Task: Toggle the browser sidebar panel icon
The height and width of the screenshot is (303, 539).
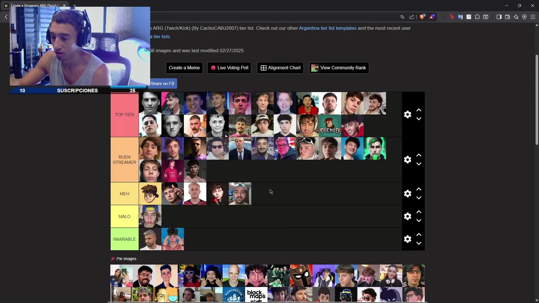Action: 499,17
